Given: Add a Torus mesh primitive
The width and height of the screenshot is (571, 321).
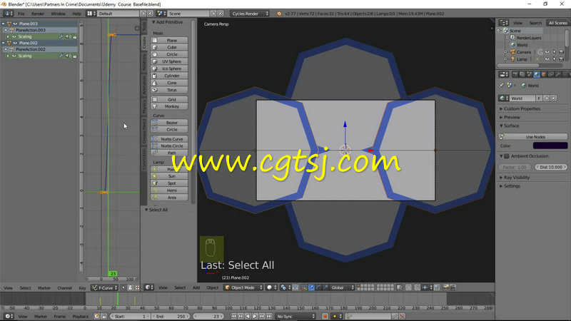Looking at the screenshot, I should pos(169,90).
